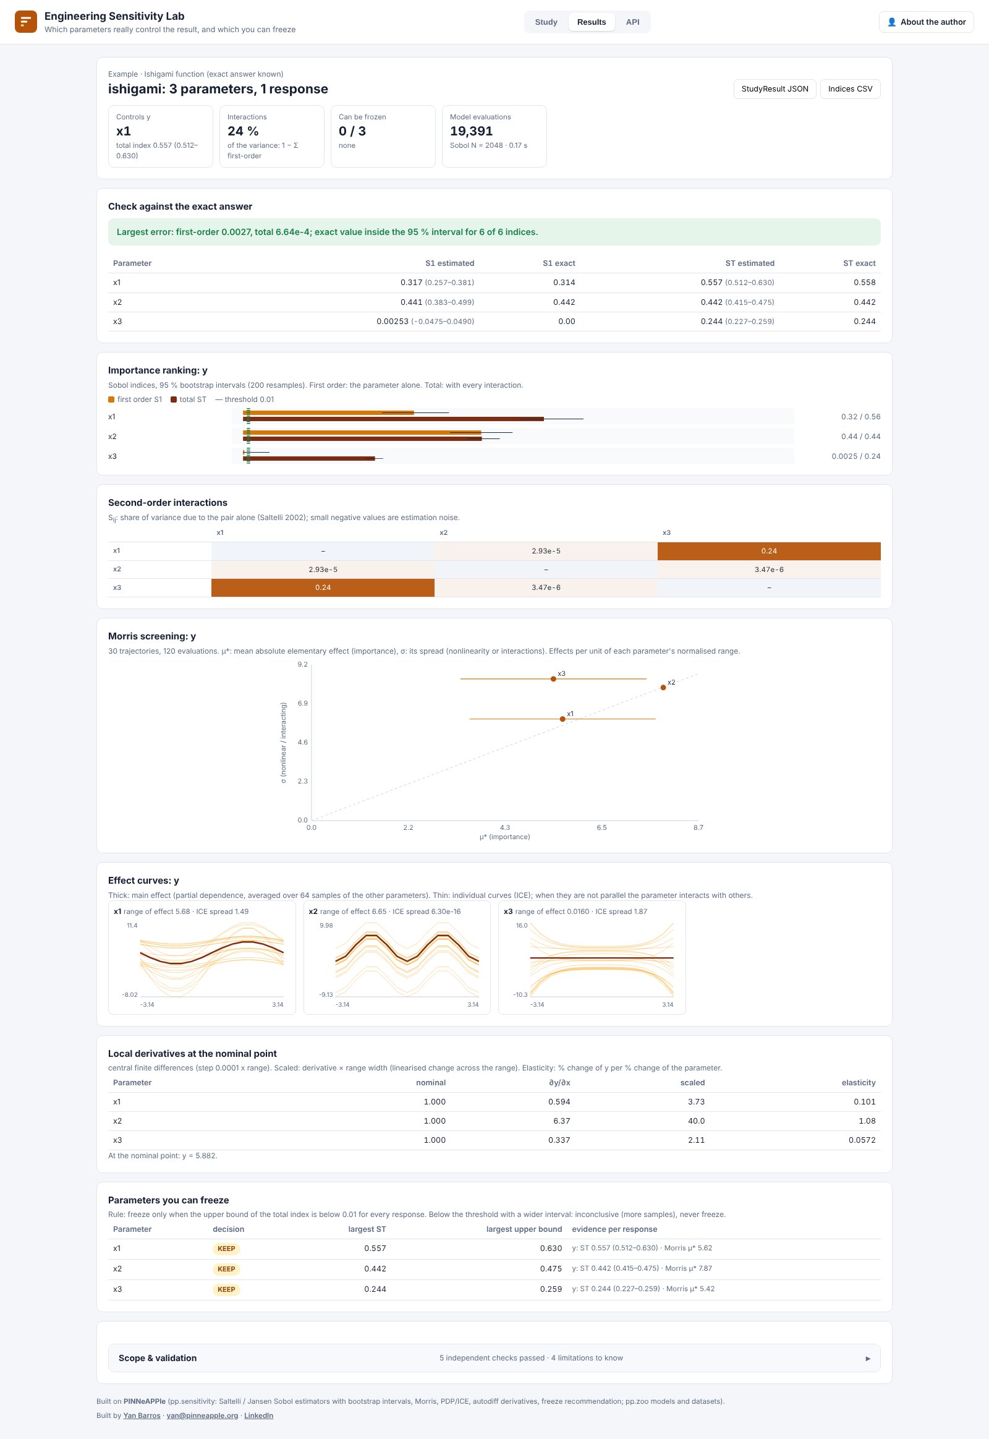Click the first order S1 legend swatch
The width and height of the screenshot is (989, 1439).
(x=111, y=399)
